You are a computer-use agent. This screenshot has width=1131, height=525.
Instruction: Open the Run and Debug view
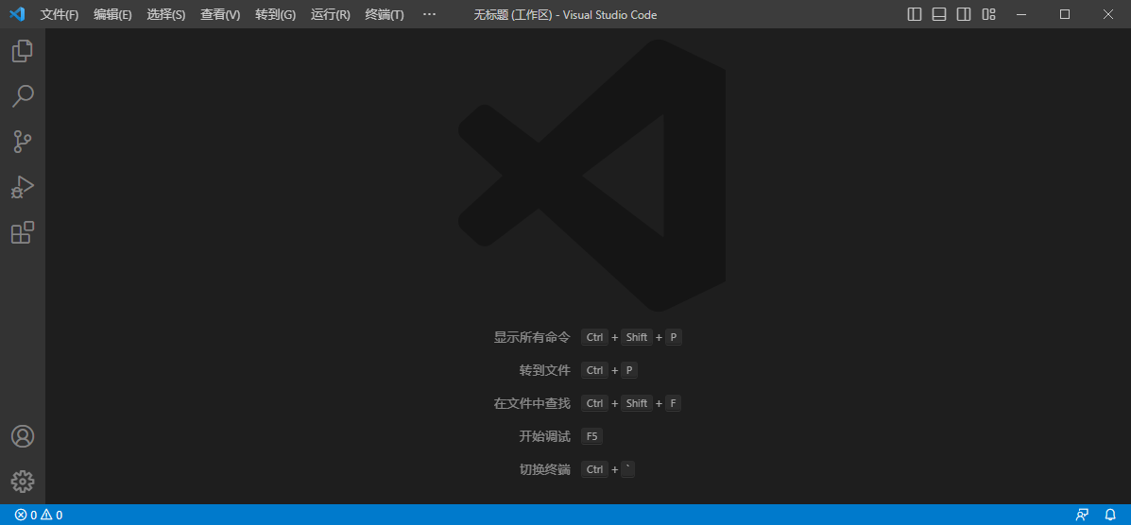click(x=23, y=188)
